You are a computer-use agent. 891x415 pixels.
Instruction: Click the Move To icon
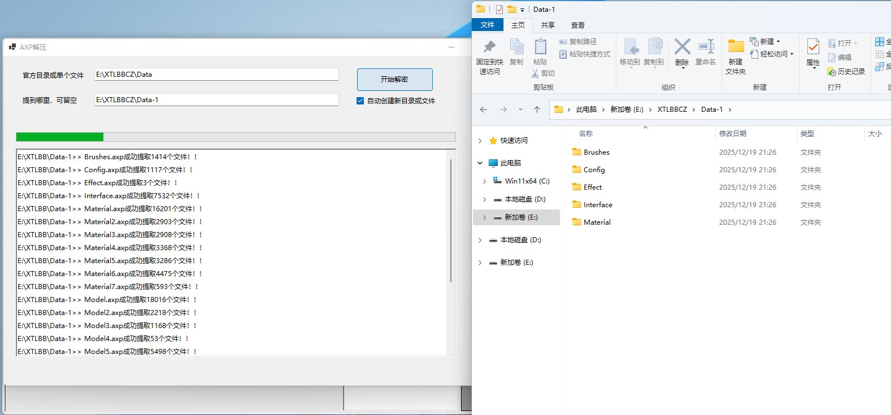pyautogui.click(x=630, y=47)
